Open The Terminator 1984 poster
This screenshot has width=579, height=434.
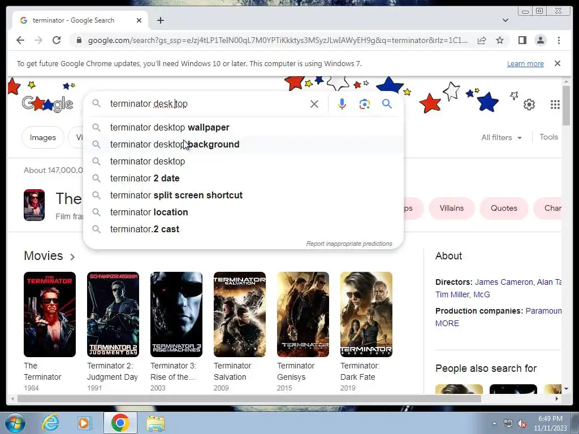(x=50, y=314)
